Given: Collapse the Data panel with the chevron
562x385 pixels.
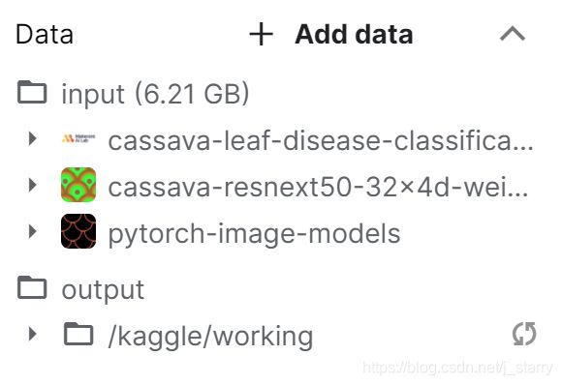Looking at the screenshot, I should 513,34.
